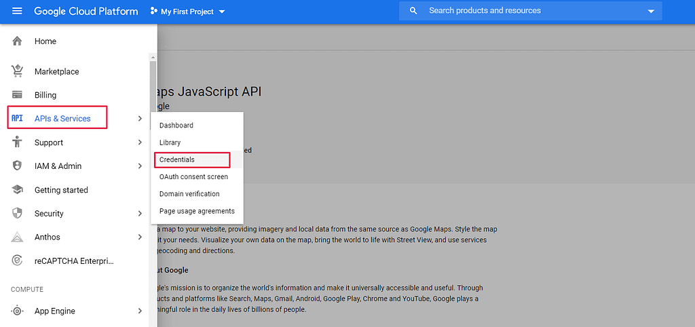Select Credentials in the submenu
The height and width of the screenshot is (327, 695).
[177, 160]
